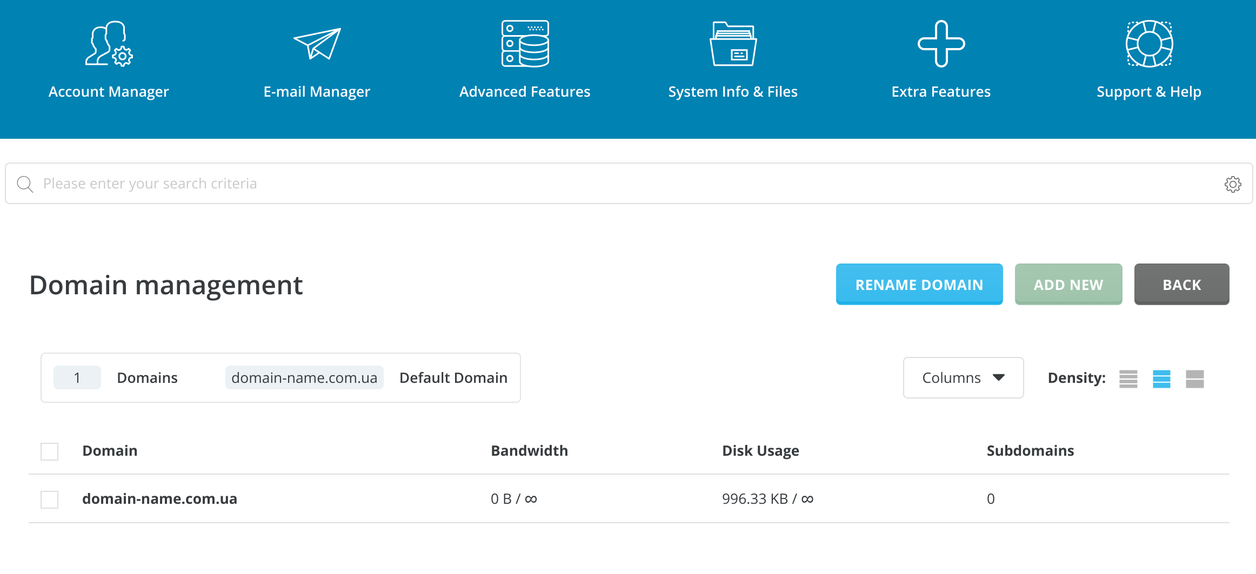1256x574 pixels.
Task: Select medium density icon
Action: coord(1161,379)
